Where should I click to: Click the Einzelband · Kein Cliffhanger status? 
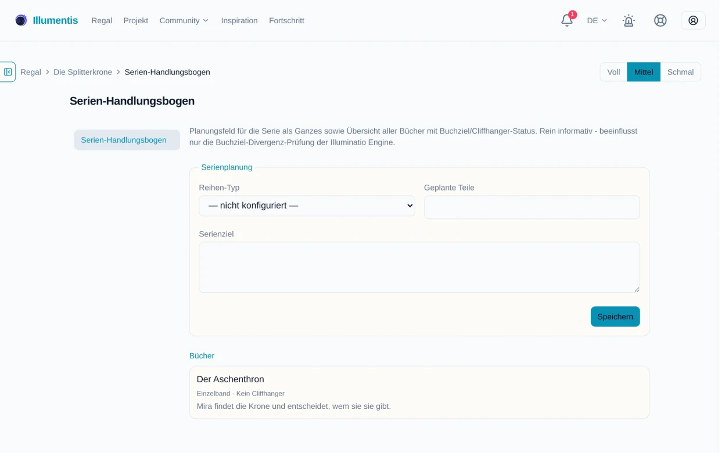coord(241,394)
